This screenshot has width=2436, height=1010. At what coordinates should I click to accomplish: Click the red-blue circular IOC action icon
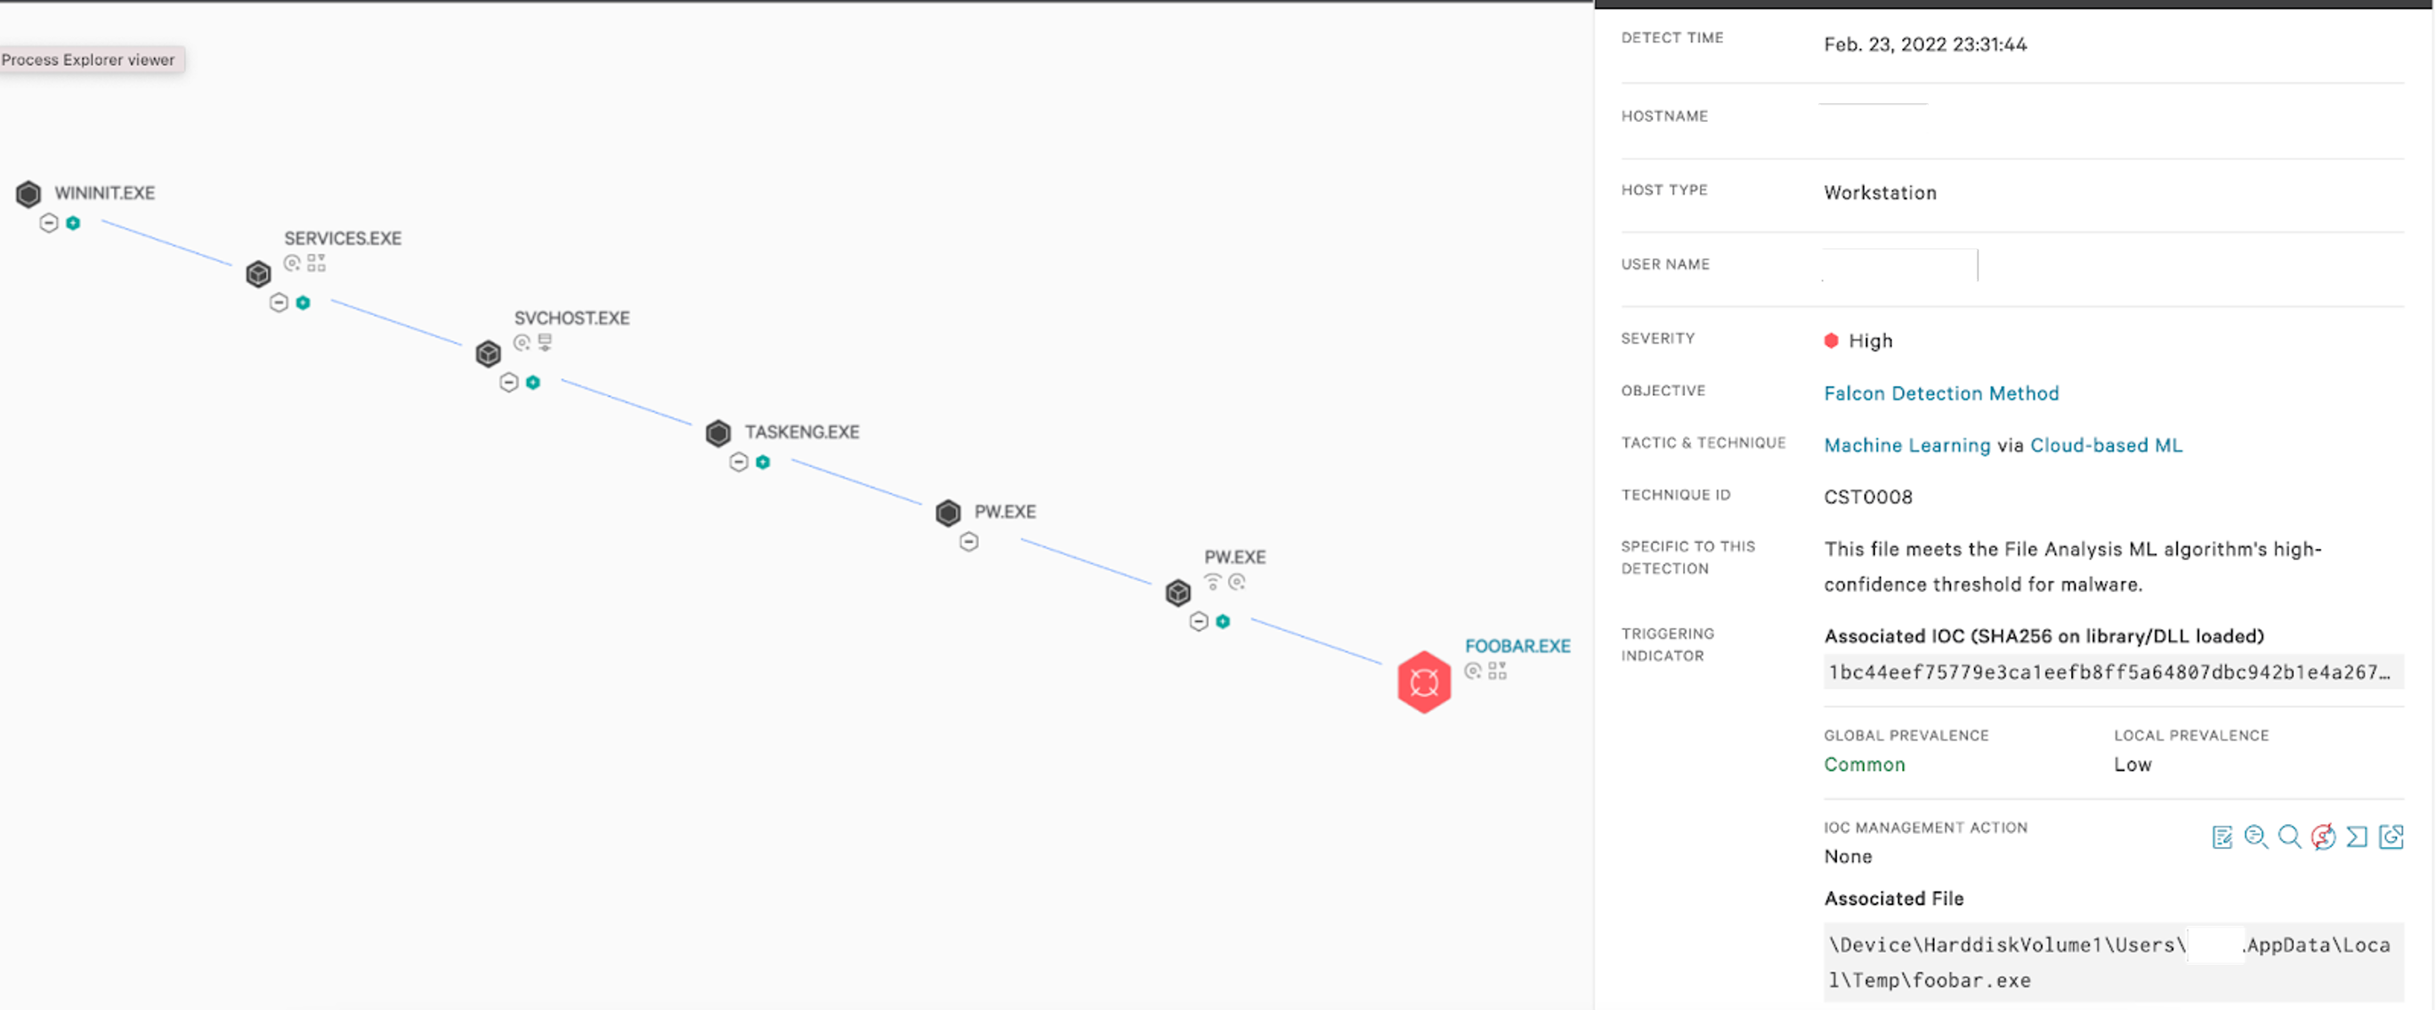2324,837
